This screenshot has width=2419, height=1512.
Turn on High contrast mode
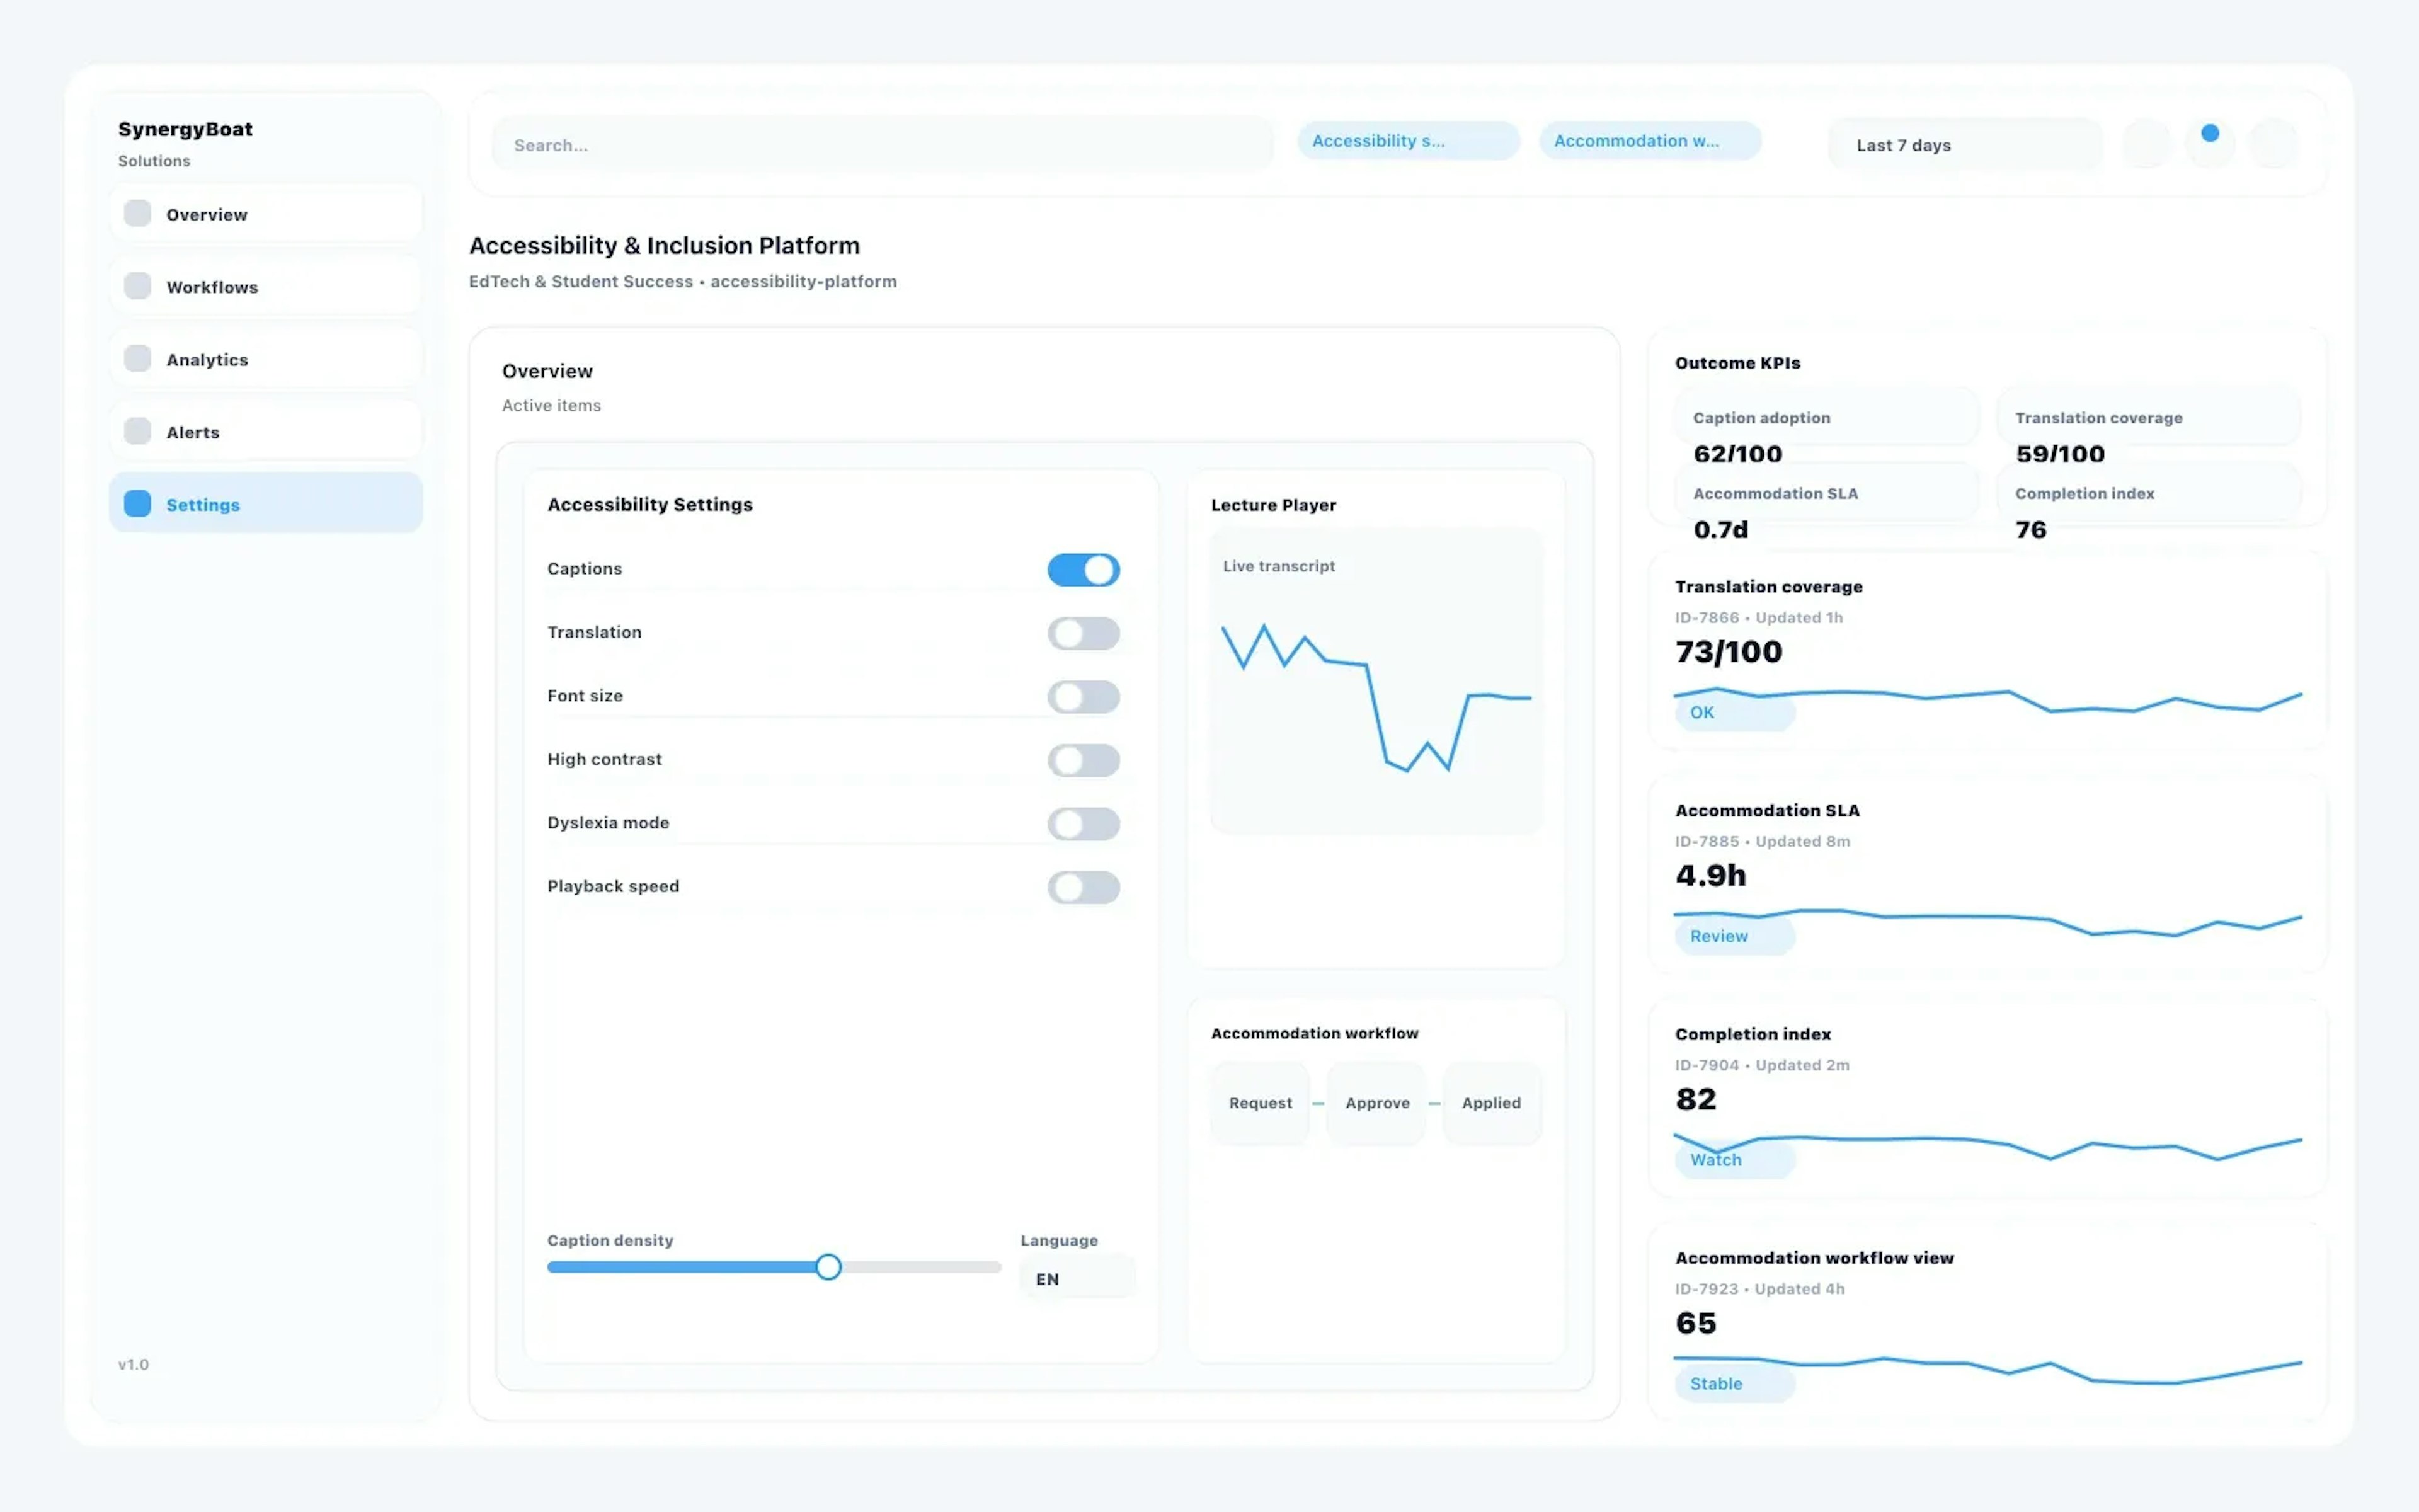[x=1084, y=760]
